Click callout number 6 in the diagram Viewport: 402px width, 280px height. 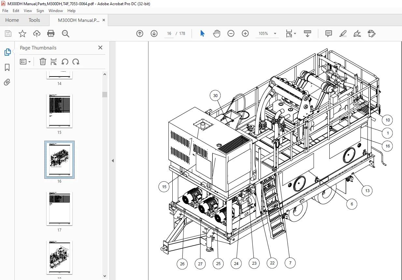click(352, 204)
